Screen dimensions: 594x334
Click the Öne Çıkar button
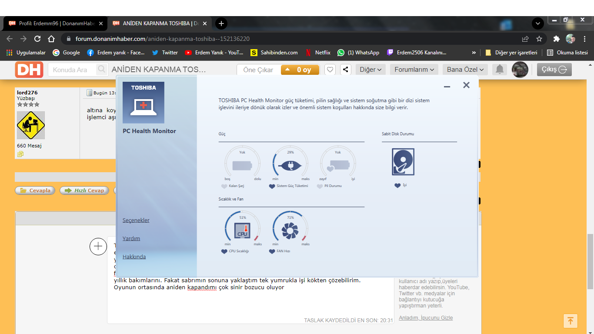(x=258, y=70)
